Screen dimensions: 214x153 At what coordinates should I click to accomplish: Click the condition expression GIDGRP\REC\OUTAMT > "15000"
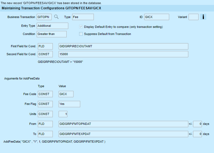click(60, 62)
